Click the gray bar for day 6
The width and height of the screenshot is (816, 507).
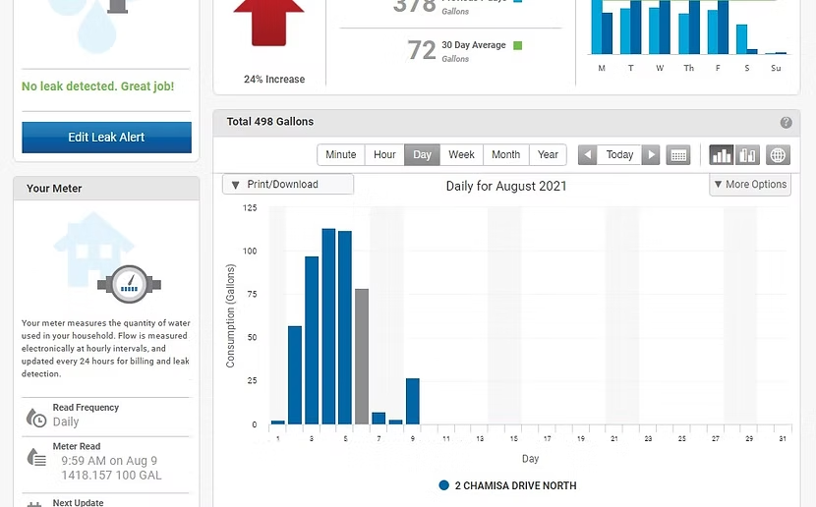pyautogui.click(x=362, y=357)
